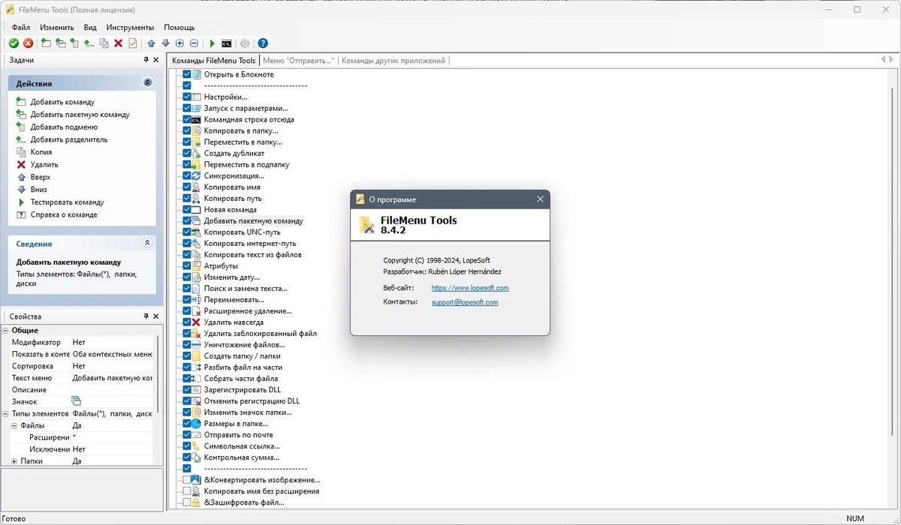Toggle the Копировать путь checkbox

coord(187,198)
